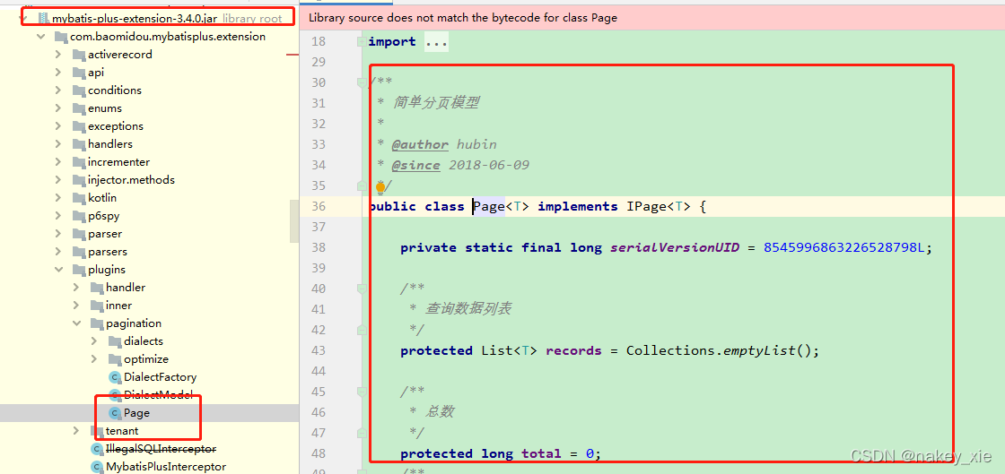Click the IllegalSQLInterceptor class icon
1005x474 pixels.
pos(97,448)
